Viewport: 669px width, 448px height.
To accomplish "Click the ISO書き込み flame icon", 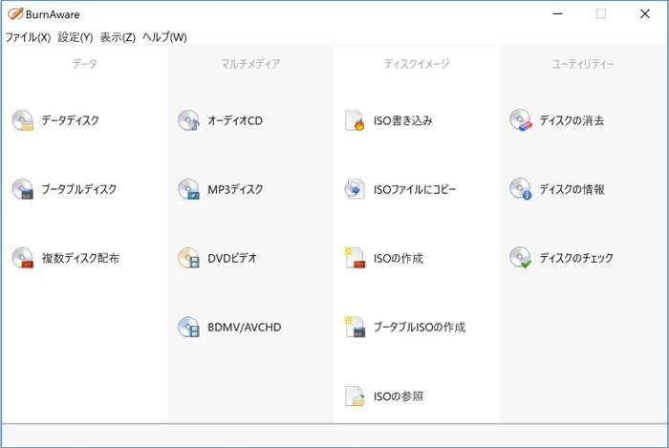I will point(355,120).
